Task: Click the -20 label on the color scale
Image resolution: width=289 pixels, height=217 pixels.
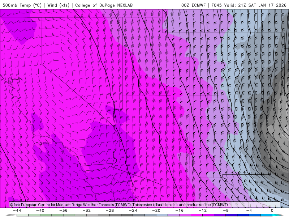Action: point(156,210)
